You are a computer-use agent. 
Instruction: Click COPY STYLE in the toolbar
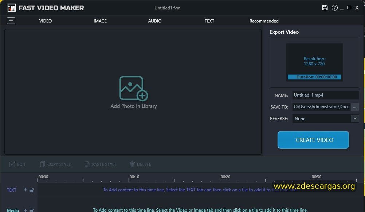[55, 164]
